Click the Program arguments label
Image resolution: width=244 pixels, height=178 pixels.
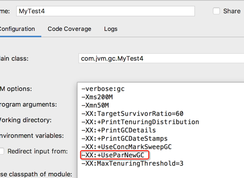[28, 105]
